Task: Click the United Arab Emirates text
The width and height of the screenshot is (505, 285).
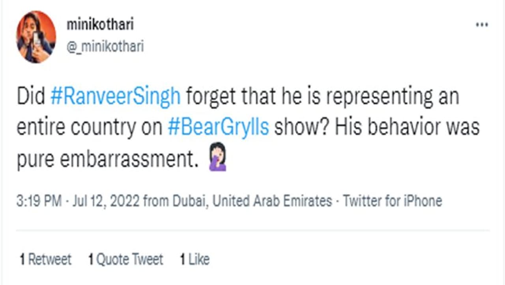Action: [x=272, y=201]
